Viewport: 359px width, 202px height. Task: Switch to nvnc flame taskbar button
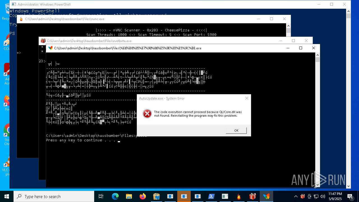(x=239, y=196)
